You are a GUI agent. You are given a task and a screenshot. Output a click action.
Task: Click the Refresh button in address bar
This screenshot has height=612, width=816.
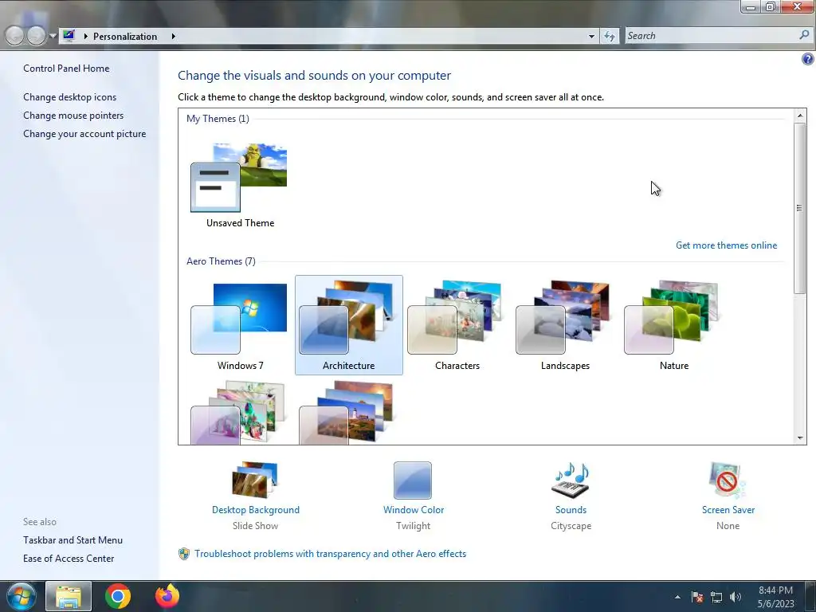pos(610,36)
